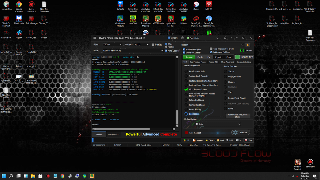Expand the Storage dropdown showing AUTO
Viewport: 320px width, 180px height.
coord(141,44)
